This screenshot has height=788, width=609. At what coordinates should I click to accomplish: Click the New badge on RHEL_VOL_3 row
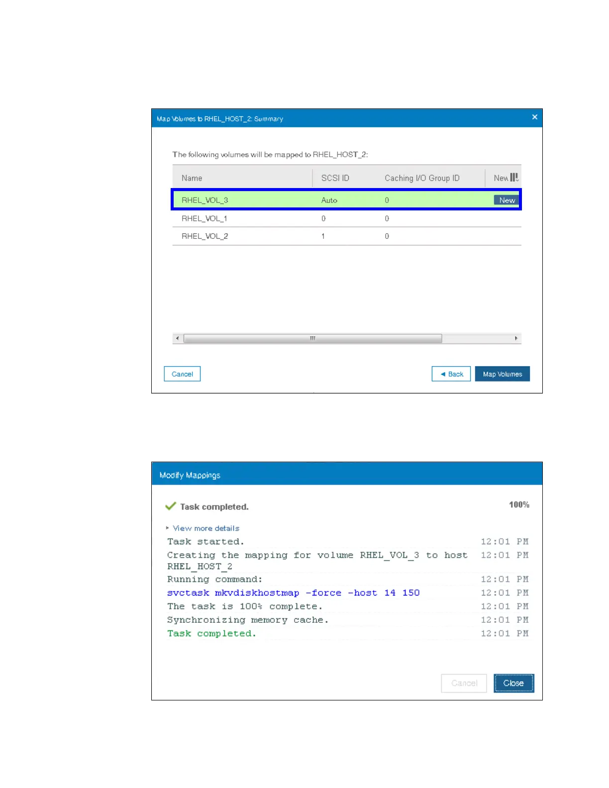point(507,200)
